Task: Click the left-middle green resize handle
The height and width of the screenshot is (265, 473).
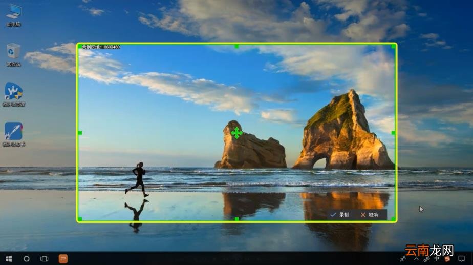Action: click(80, 133)
